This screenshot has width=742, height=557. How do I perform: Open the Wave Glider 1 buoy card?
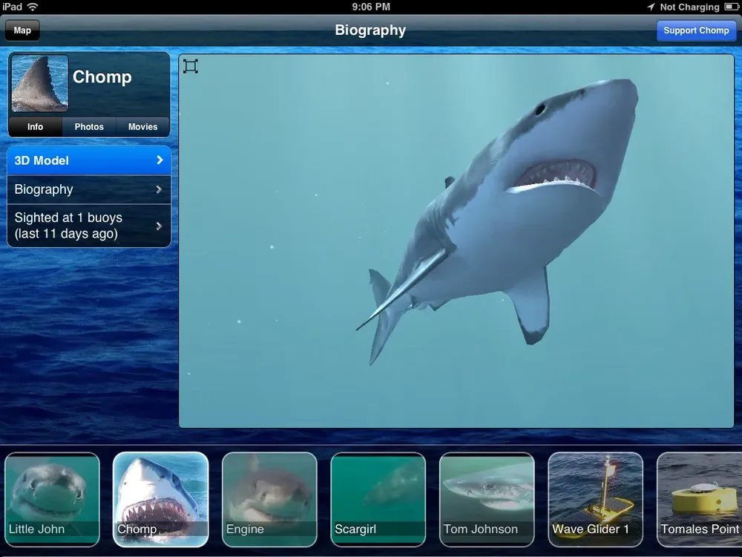point(595,499)
